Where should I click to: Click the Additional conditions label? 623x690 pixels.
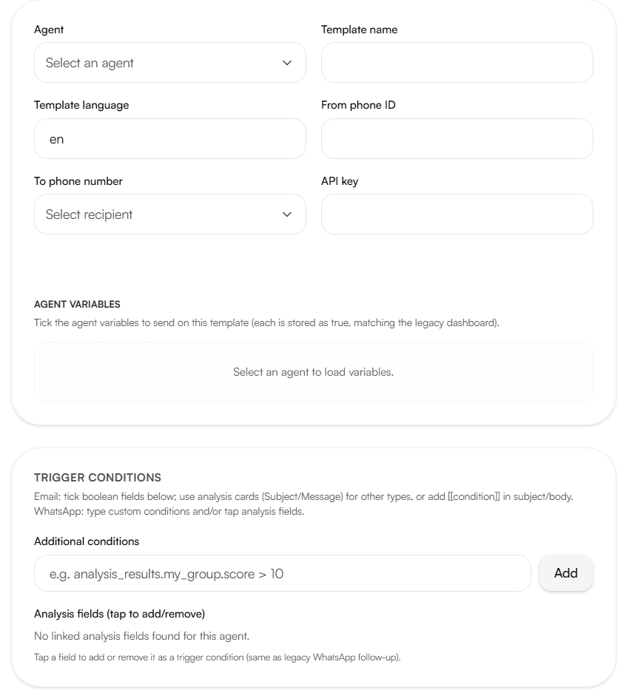pyautogui.click(x=87, y=541)
